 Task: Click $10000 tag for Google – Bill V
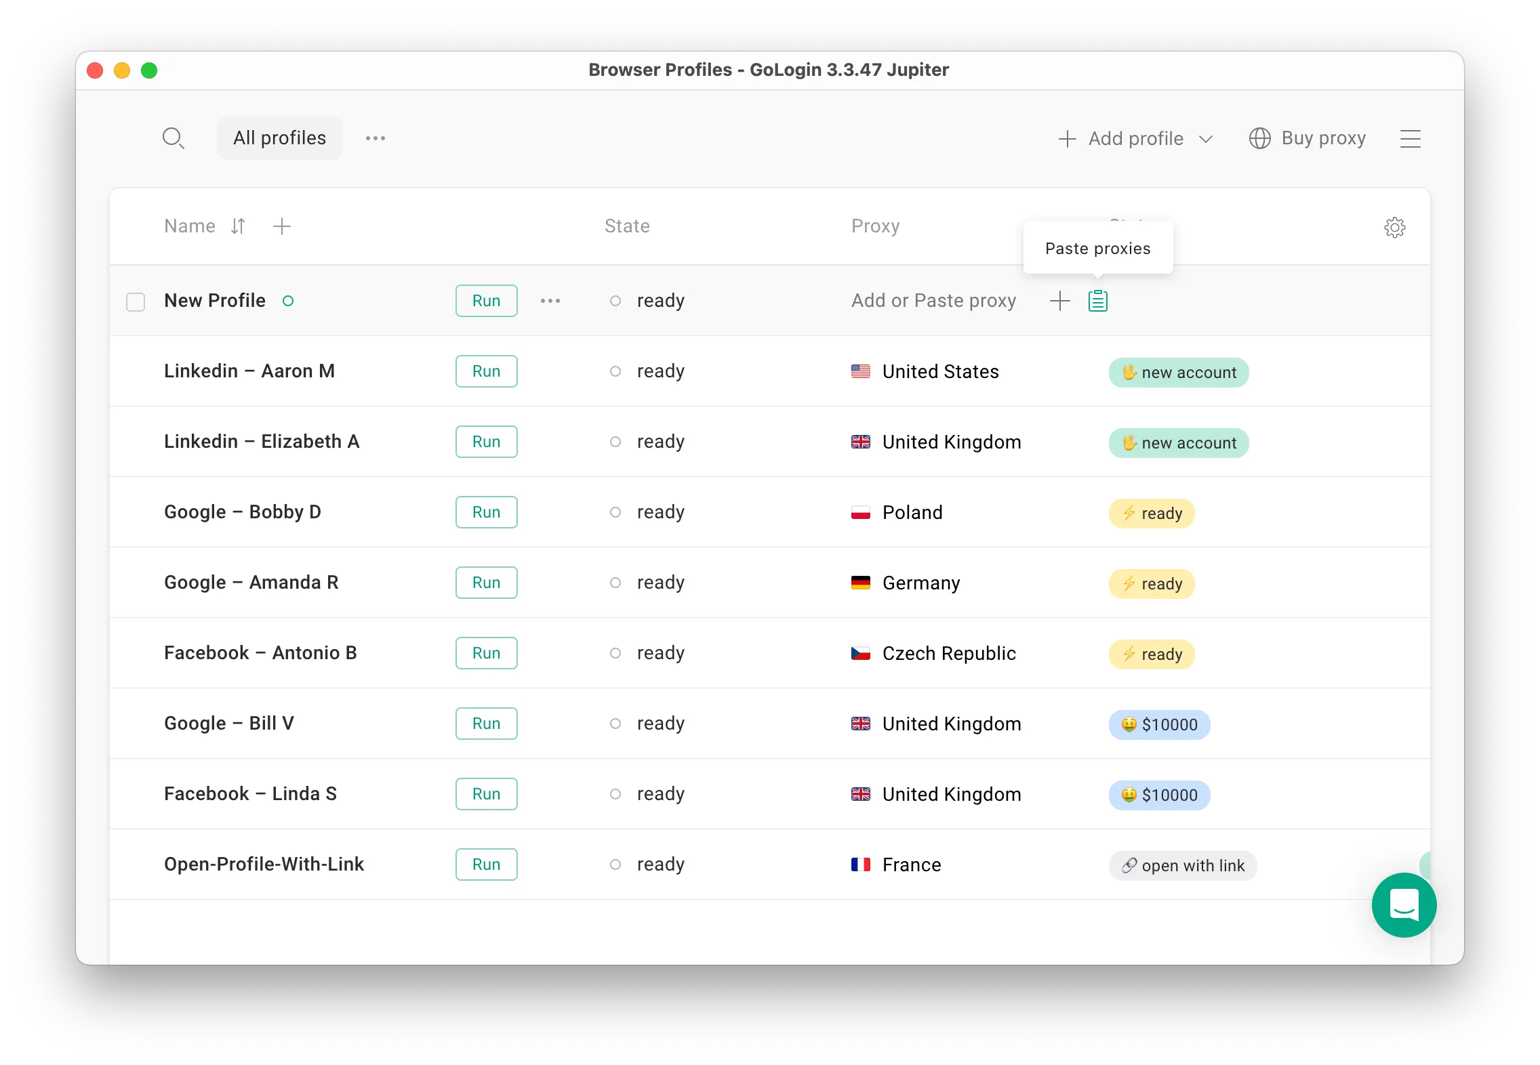click(x=1160, y=725)
